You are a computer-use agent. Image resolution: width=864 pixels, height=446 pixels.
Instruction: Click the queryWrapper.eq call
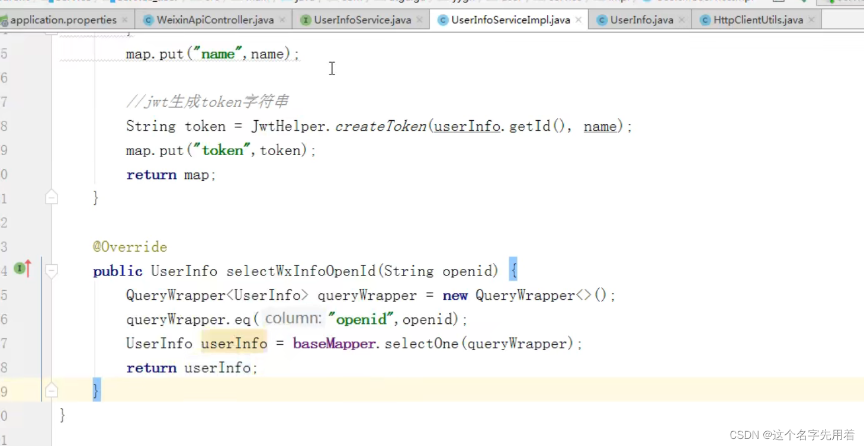(297, 320)
